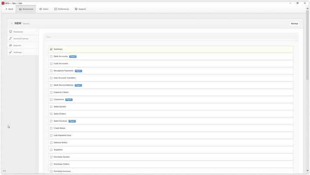310x175 pixels.
Task: Click the Reports printer icon
Action: click(11, 45)
